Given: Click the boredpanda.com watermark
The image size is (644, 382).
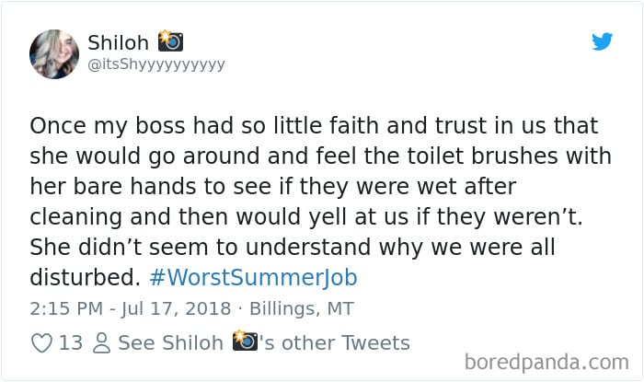Looking at the screenshot, I should 552,362.
